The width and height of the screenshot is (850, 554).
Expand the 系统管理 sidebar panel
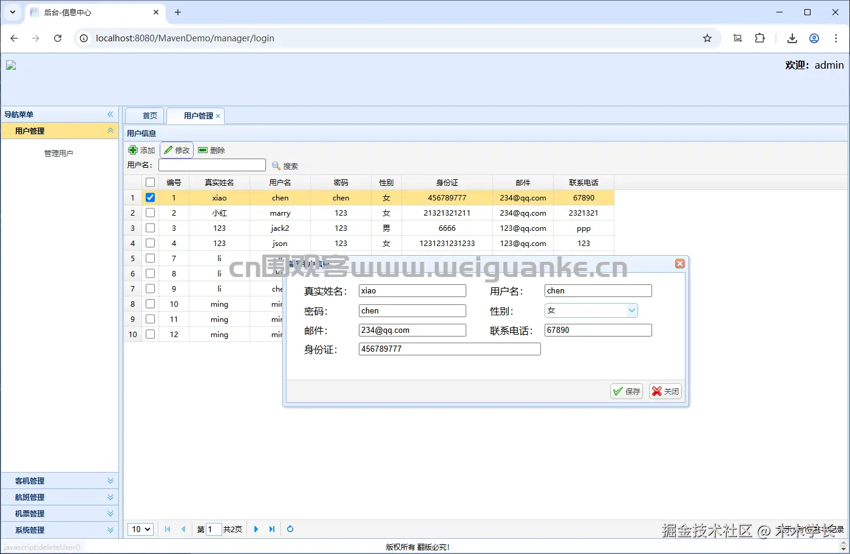click(x=59, y=529)
